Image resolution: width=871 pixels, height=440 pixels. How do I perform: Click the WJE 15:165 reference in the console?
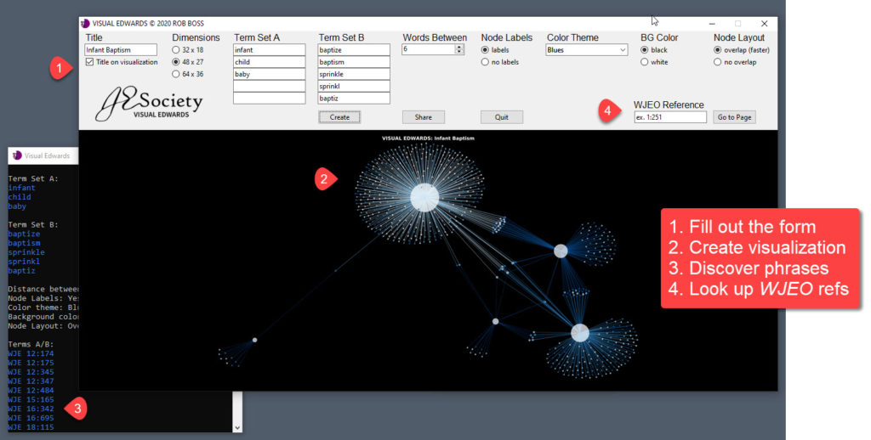click(31, 399)
